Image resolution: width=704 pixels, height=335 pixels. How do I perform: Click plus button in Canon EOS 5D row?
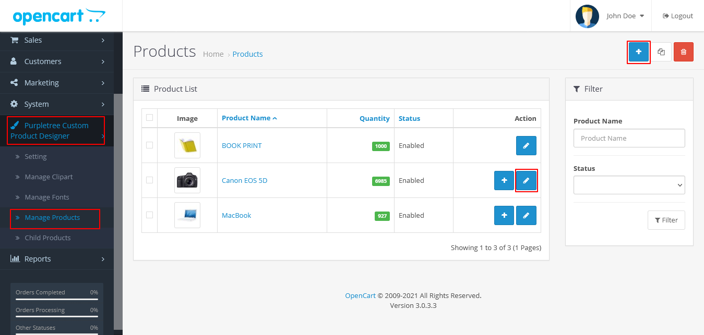coord(504,180)
